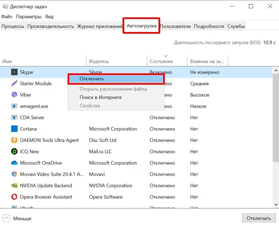Choose Поиск в Интернете in context menu
The width and height of the screenshot is (279, 228).
pyautogui.click(x=116, y=97)
